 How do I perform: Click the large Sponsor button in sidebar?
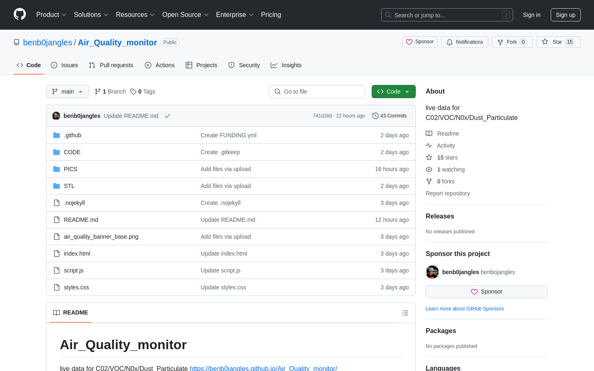tap(487, 292)
